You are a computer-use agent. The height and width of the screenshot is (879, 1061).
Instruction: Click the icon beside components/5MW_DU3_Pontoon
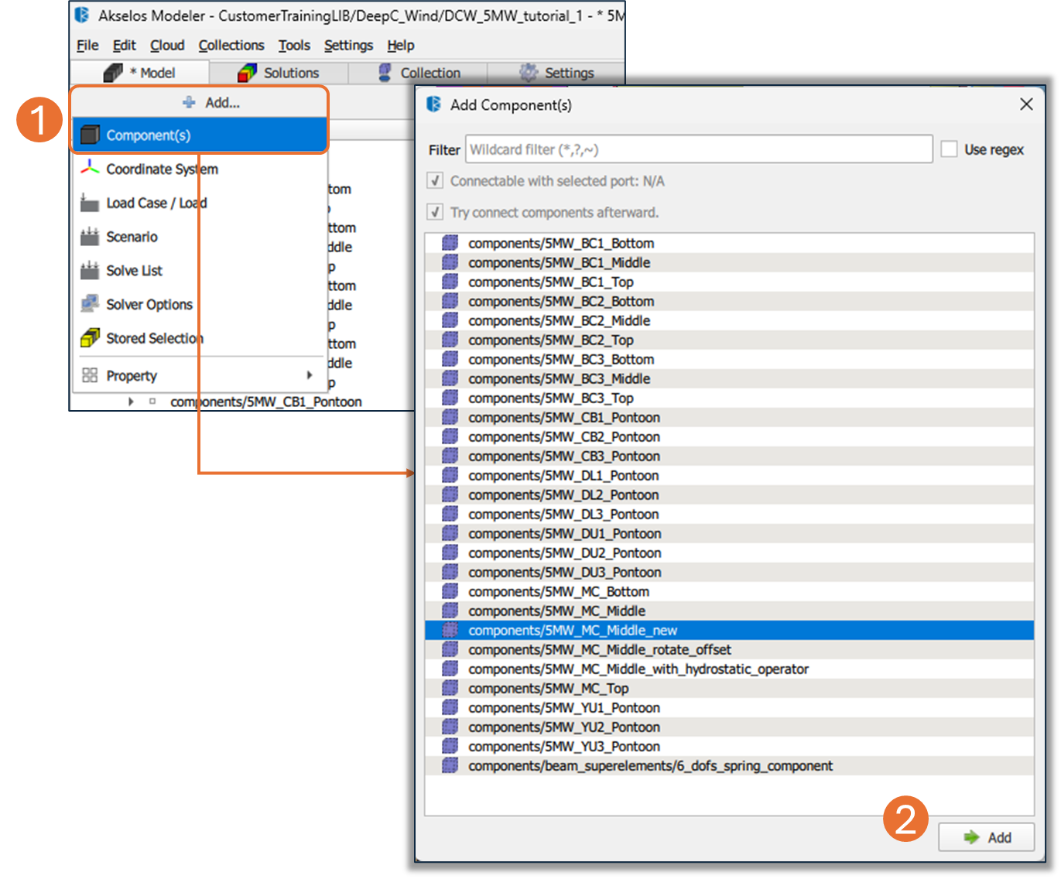[x=450, y=572]
